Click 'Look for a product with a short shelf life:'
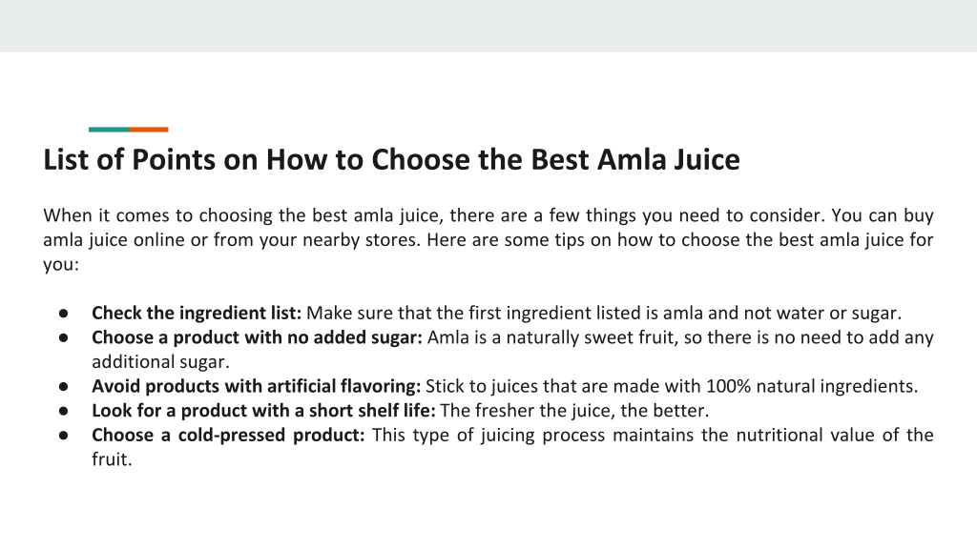This screenshot has height=549, width=977. (263, 410)
